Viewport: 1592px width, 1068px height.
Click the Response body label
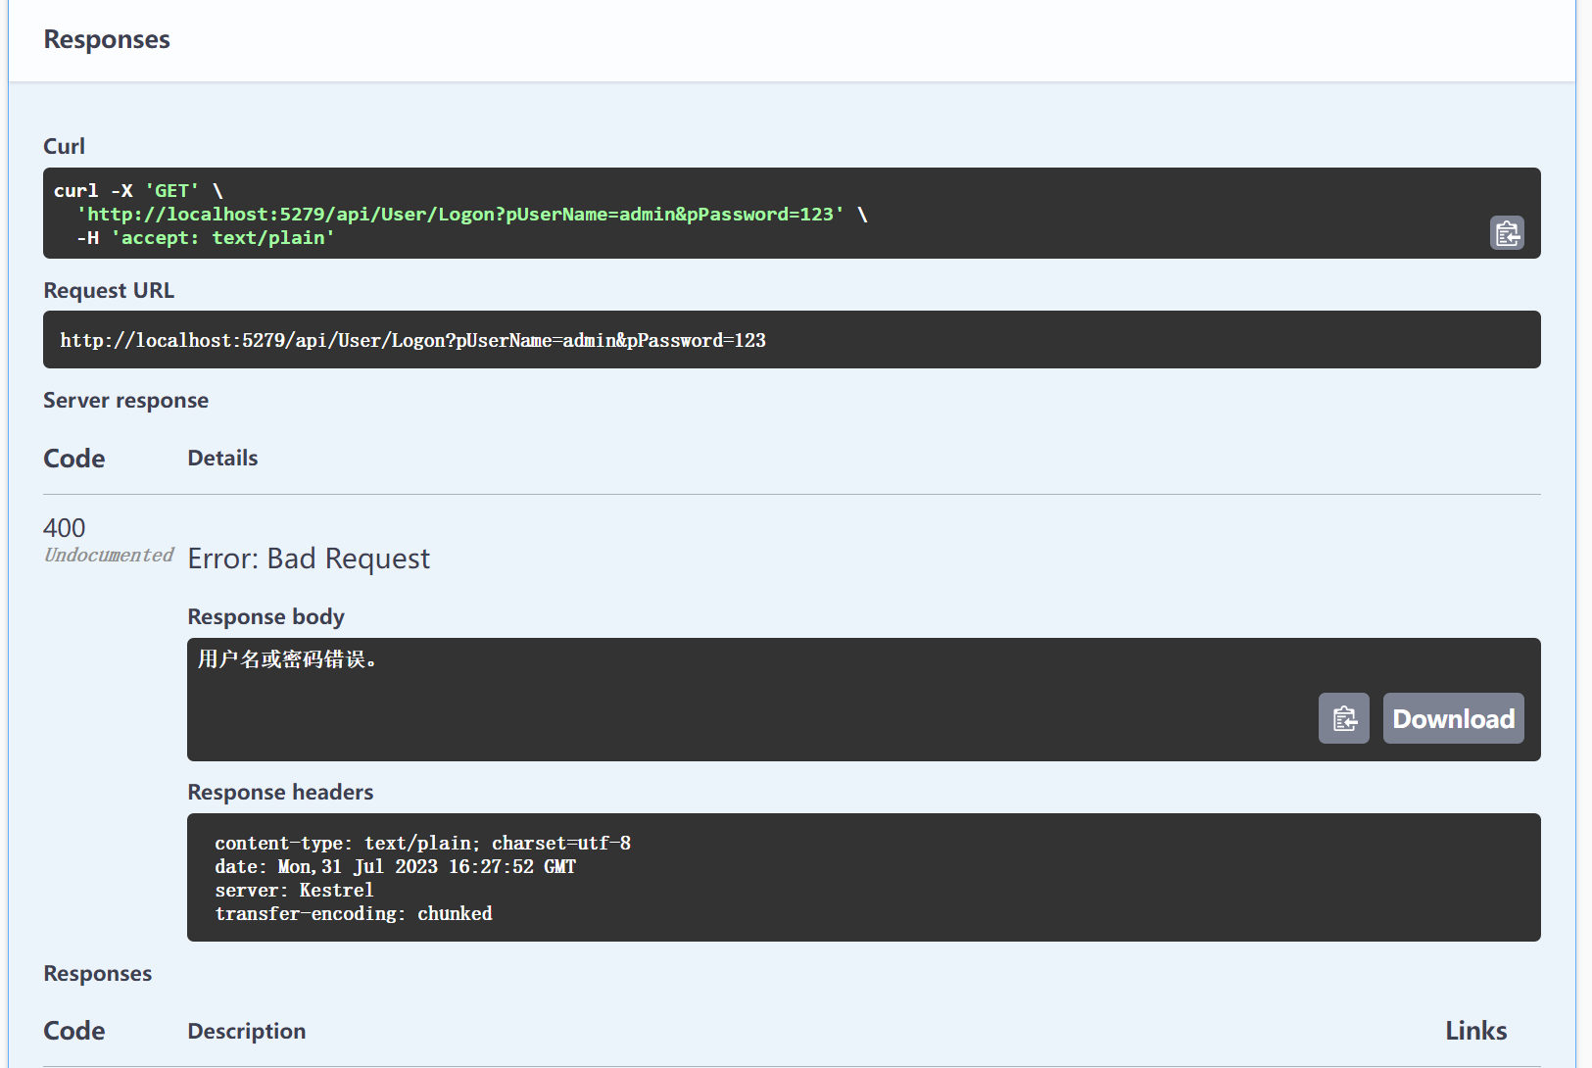(265, 616)
